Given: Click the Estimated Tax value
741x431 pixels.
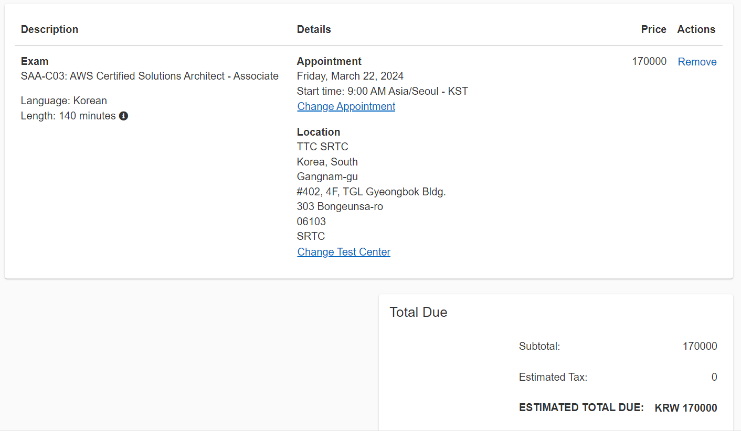Looking at the screenshot, I should [x=714, y=377].
